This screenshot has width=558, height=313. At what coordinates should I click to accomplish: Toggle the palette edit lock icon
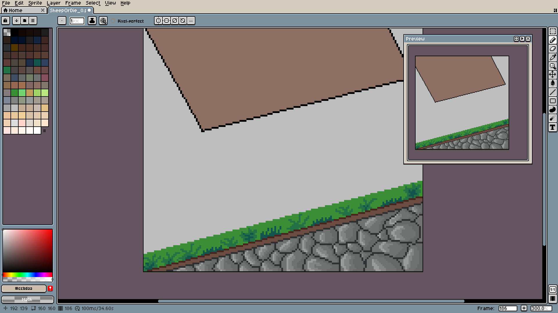click(6, 21)
